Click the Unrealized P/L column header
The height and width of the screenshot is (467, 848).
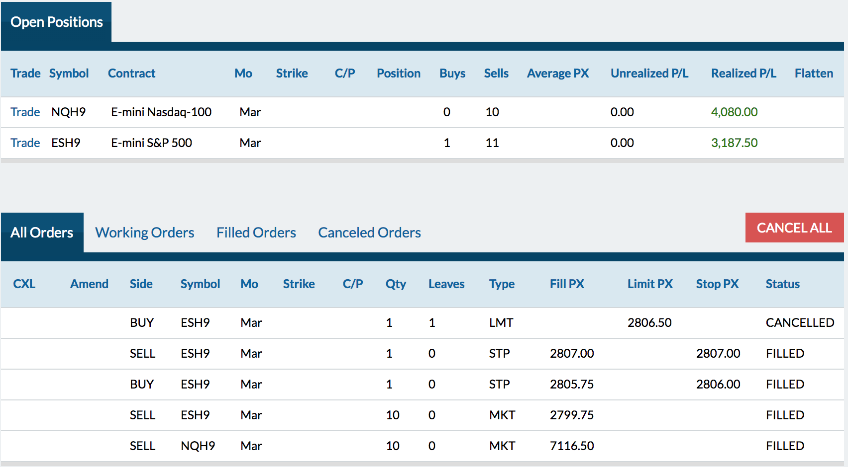coord(649,73)
